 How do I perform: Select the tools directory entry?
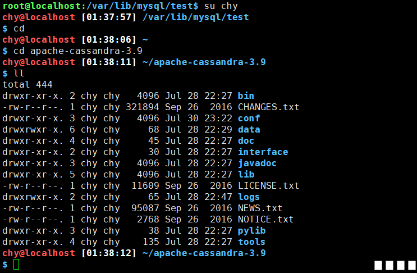pos(251,242)
